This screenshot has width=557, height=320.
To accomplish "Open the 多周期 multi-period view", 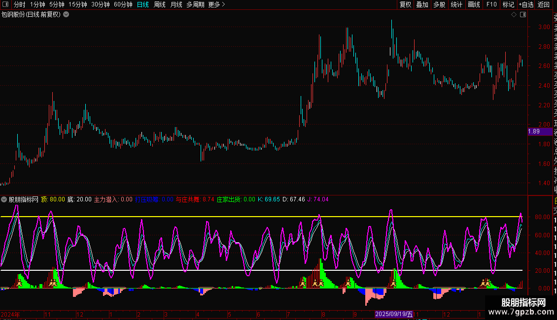I will 195,4.
